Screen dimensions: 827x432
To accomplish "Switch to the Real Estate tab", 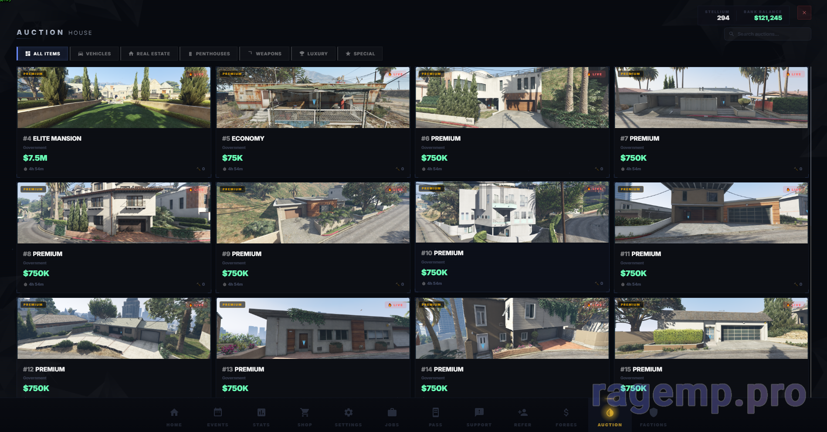I will point(149,54).
